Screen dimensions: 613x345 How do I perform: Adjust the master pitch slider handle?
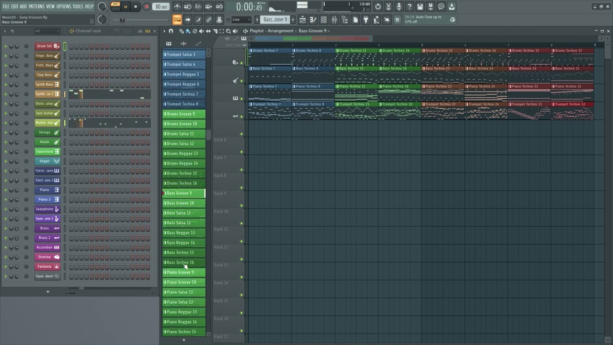122,20
